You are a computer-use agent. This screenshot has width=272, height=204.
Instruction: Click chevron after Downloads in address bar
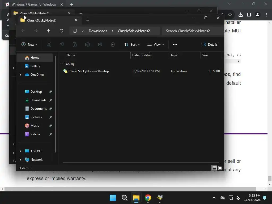[112, 31]
